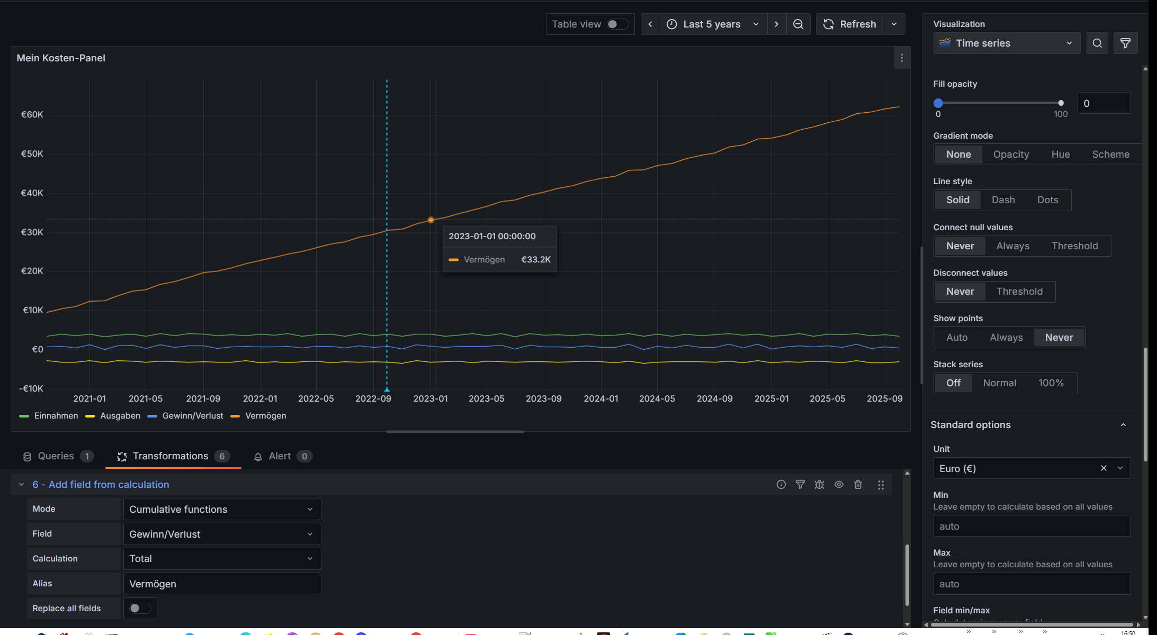Click the transformation filter funnel icon
The width and height of the screenshot is (1157, 635).
point(800,485)
